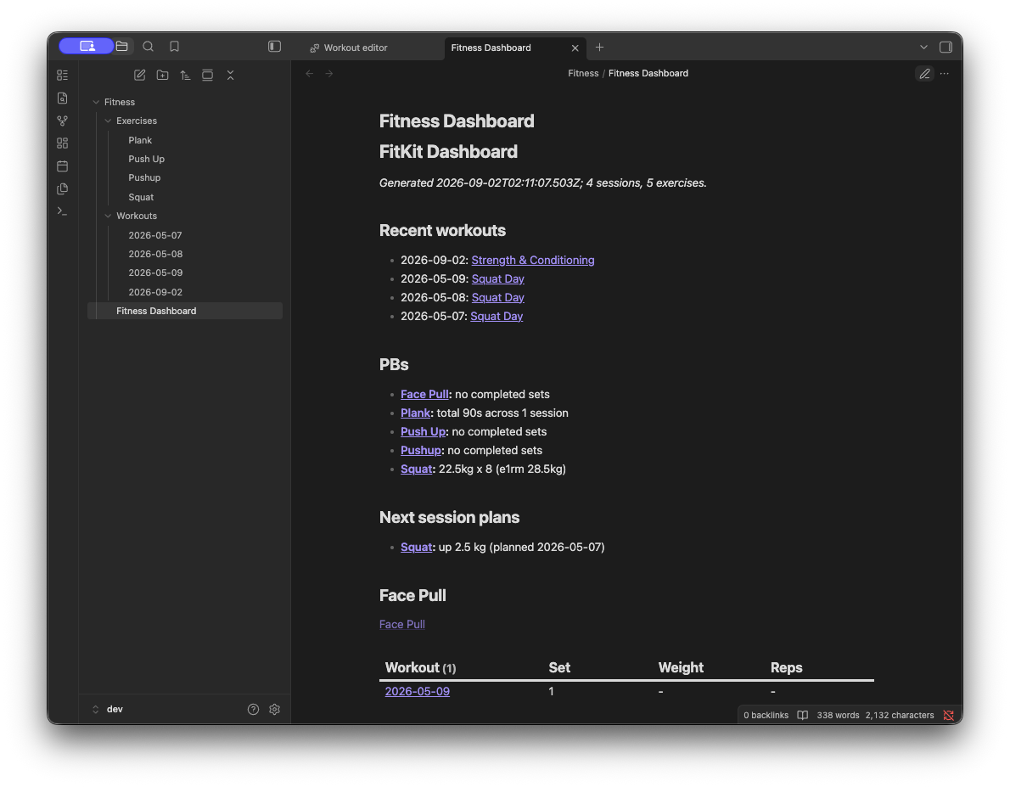The width and height of the screenshot is (1010, 787).
Task: Open the Plank note in file tree
Action: (x=140, y=140)
